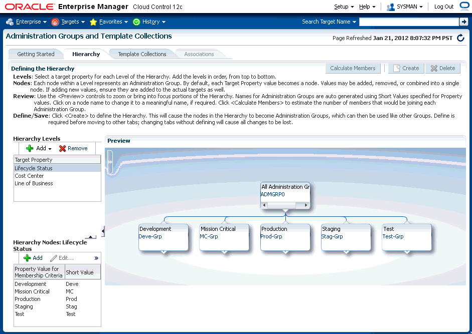
Task: Click the Create button
Action: [x=406, y=68]
